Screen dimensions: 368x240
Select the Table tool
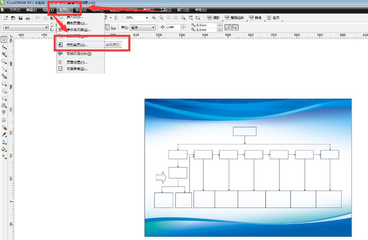4,120
